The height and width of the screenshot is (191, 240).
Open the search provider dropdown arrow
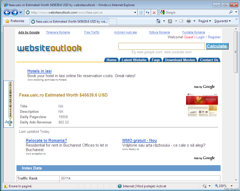point(236,12)
